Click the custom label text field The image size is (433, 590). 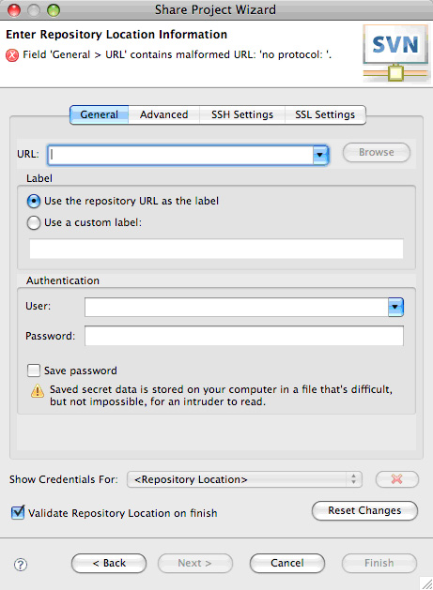tap(216, 249)
